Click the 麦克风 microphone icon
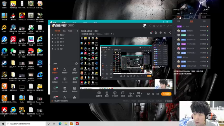Screen dimensions: 224x126 [x=130, y=93]
